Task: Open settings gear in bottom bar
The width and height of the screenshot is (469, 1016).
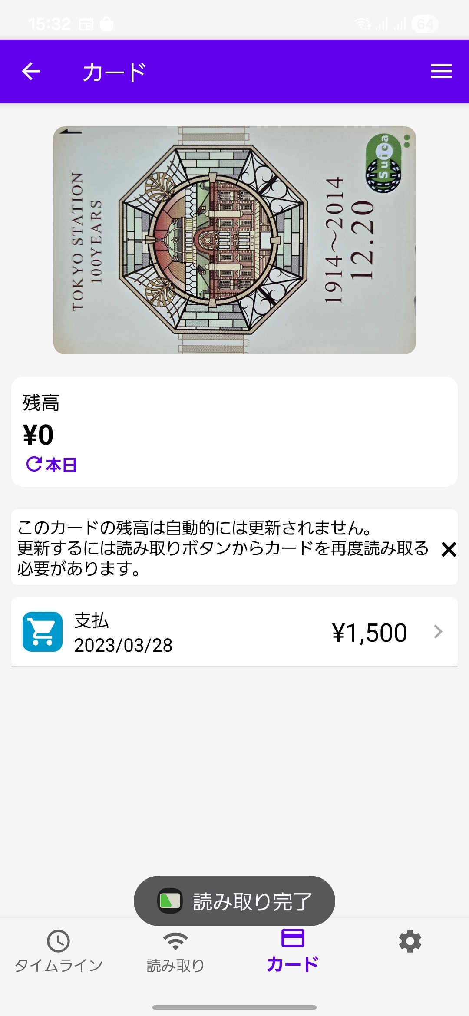Action: click(410, 941)
